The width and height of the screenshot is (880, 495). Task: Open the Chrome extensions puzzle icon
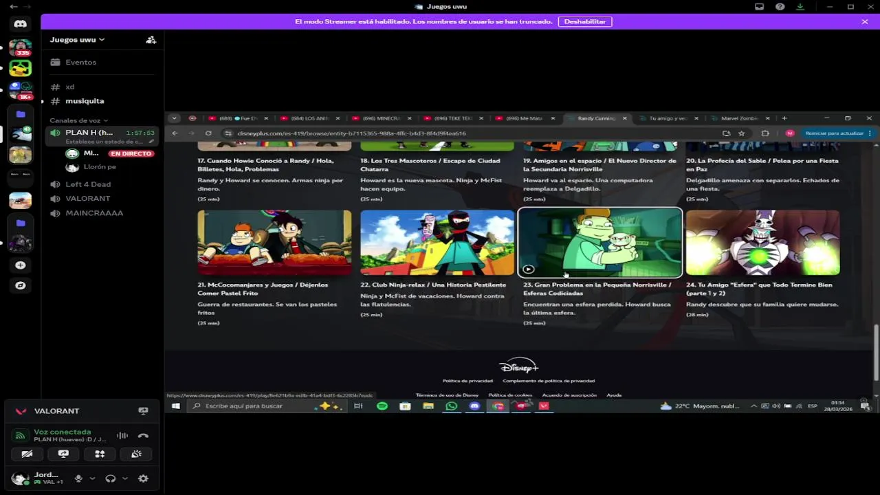[x=765, y=133]
